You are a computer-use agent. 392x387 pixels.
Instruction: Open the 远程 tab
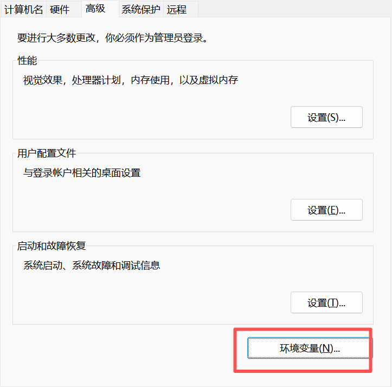(177, 9)
